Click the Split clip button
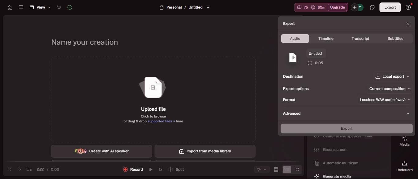The width and height of the screenshot is (418, 179). click(x=176, y=170)
